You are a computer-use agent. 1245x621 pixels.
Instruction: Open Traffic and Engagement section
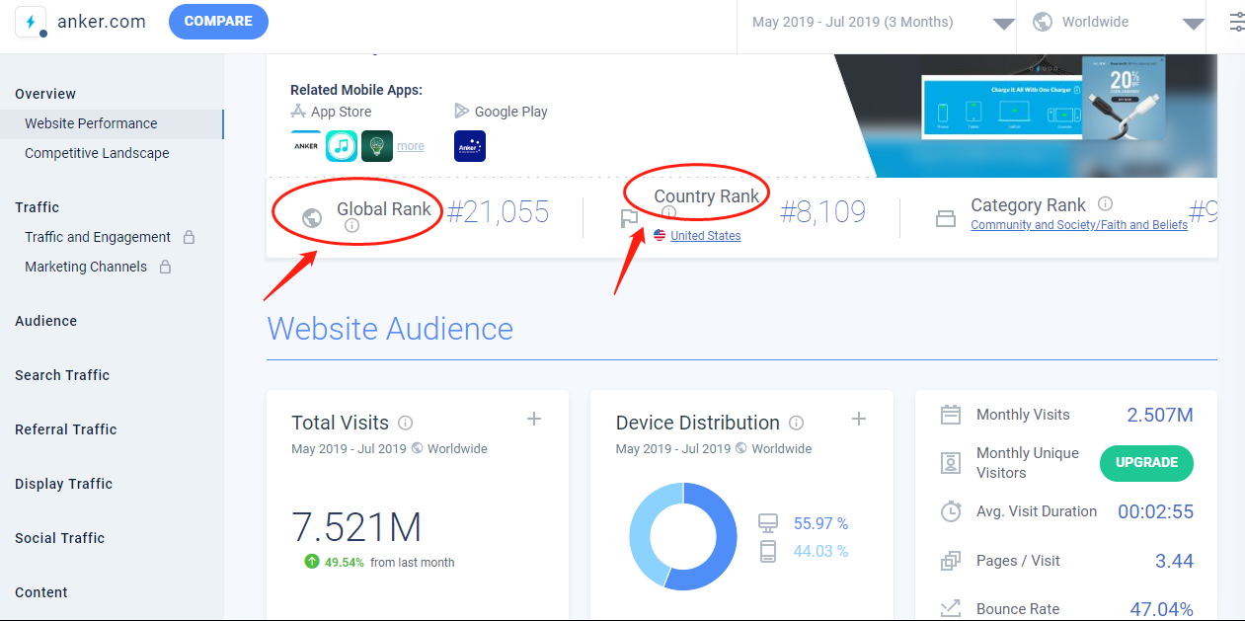[x=98, y=237]
